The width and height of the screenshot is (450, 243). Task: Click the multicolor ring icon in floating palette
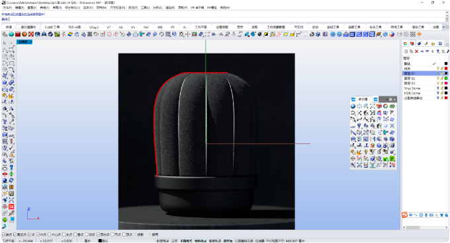click(386, 106)
